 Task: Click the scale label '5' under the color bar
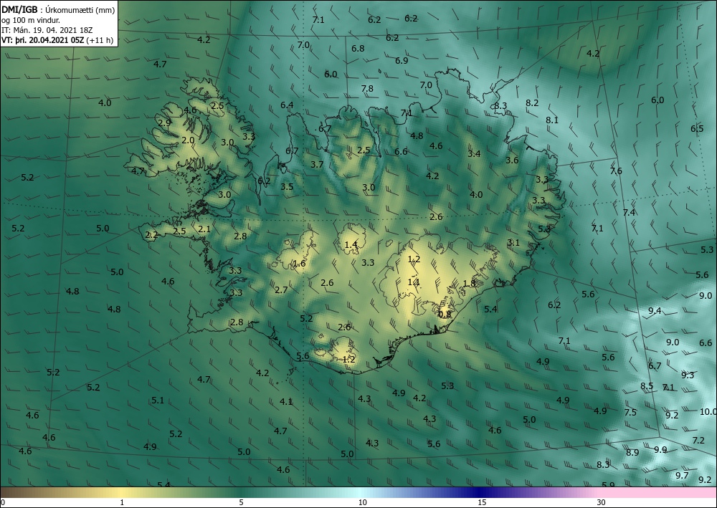tap(241, 502)
